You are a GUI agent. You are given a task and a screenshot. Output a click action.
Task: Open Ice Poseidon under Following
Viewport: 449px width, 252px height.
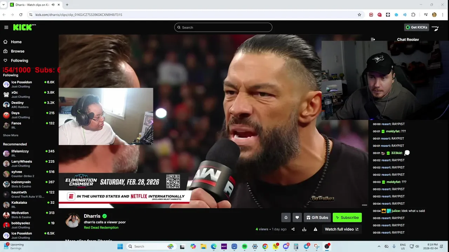click(29, 84)
